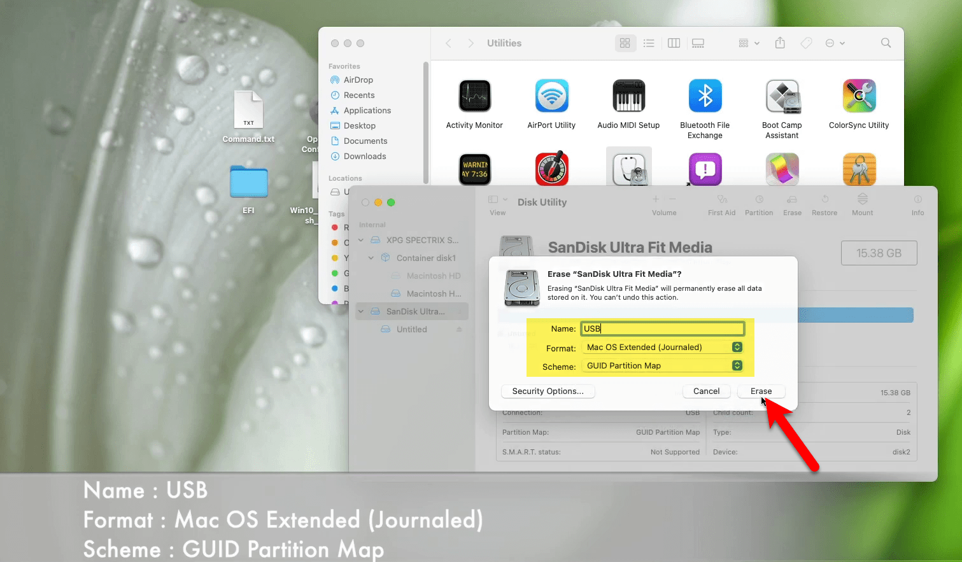Open AirPort Utility app icon
Screen dimensions: 962x562
[x=551, y=96]
